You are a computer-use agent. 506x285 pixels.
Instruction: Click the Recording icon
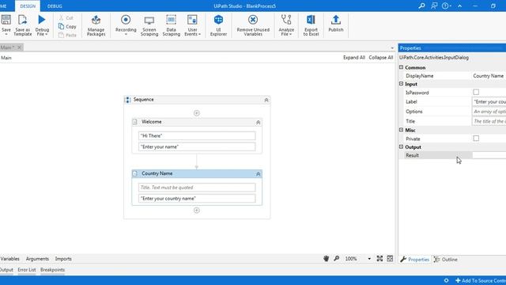(x=126, y=20)
